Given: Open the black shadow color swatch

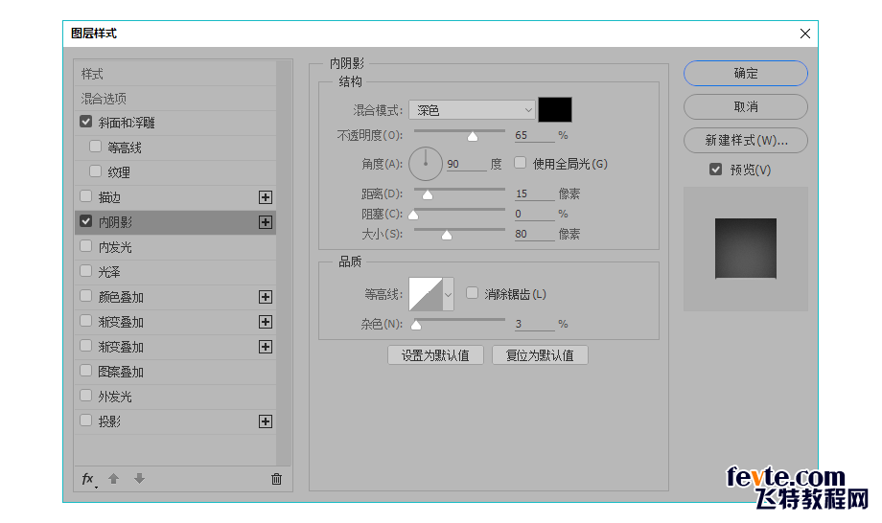Looking at the screenshot, I should pos(555,109).
